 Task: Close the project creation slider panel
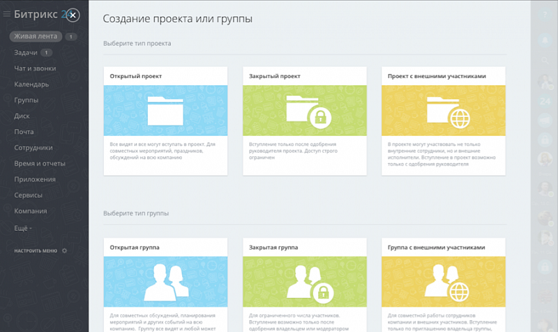(x=74, y=15)
